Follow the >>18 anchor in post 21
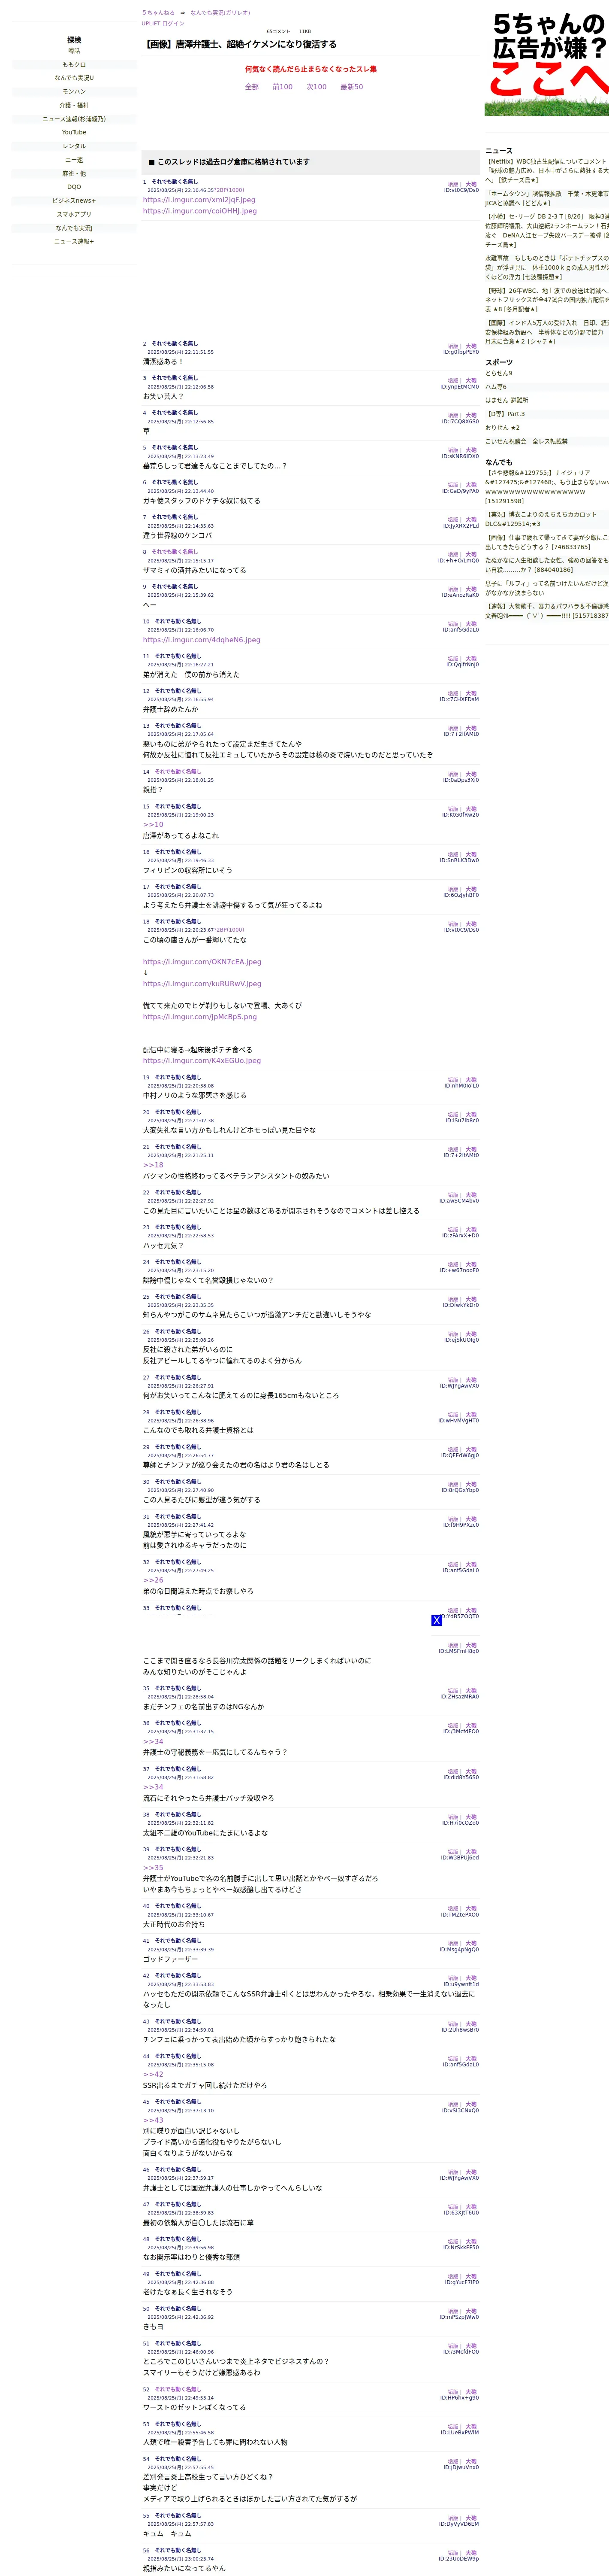The width and height of the screenshot is (609, 2576). [153, 1165]
